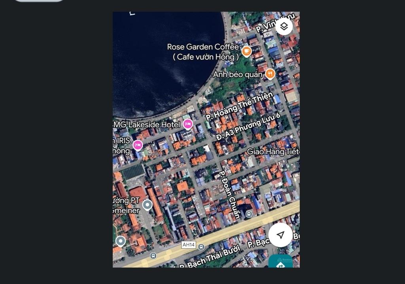Select the bus stop icon beside AH14 shield

click(x=201, y=247)
